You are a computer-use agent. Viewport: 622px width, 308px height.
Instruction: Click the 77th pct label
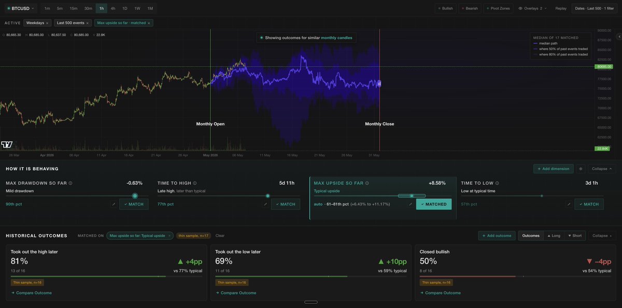[165, 204]
